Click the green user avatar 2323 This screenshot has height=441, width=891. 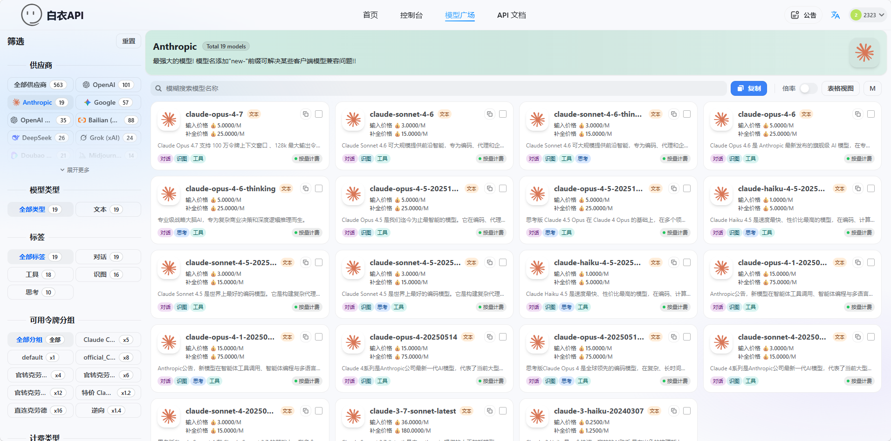tap(856, 15)
